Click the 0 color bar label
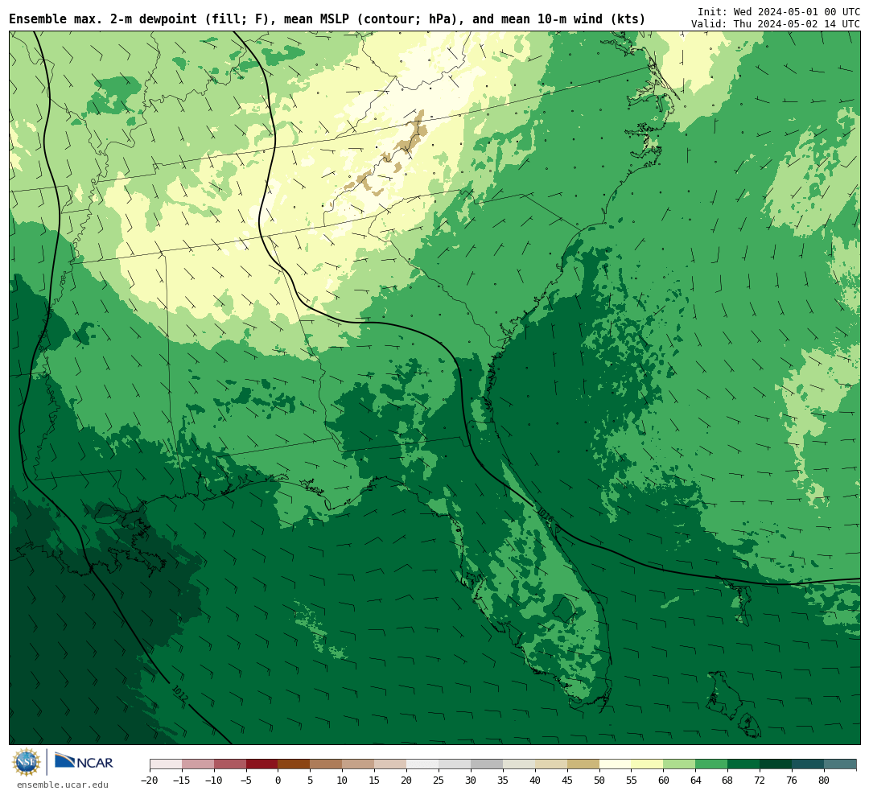This screenshot has height=795, width=869. pos(278,781)
